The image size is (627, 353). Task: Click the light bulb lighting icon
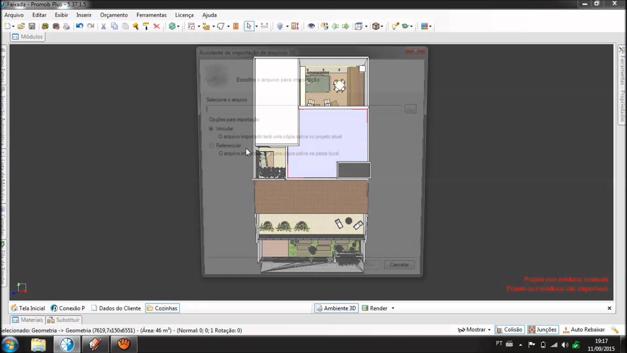(395, 26)
